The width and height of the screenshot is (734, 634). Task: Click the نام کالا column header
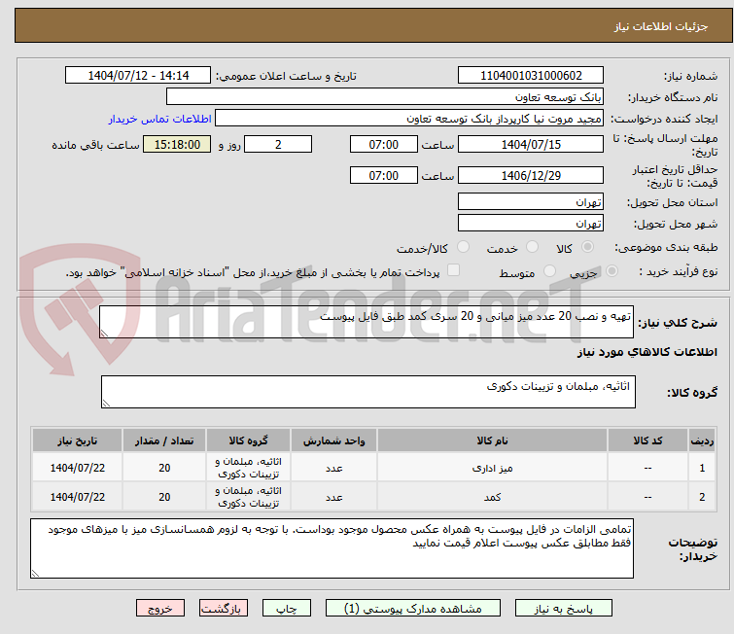click(499, 440)
